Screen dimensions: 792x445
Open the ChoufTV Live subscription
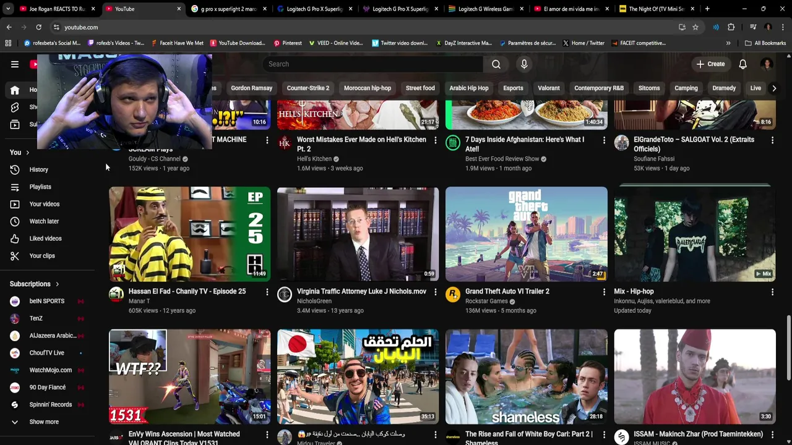[47, 353]
